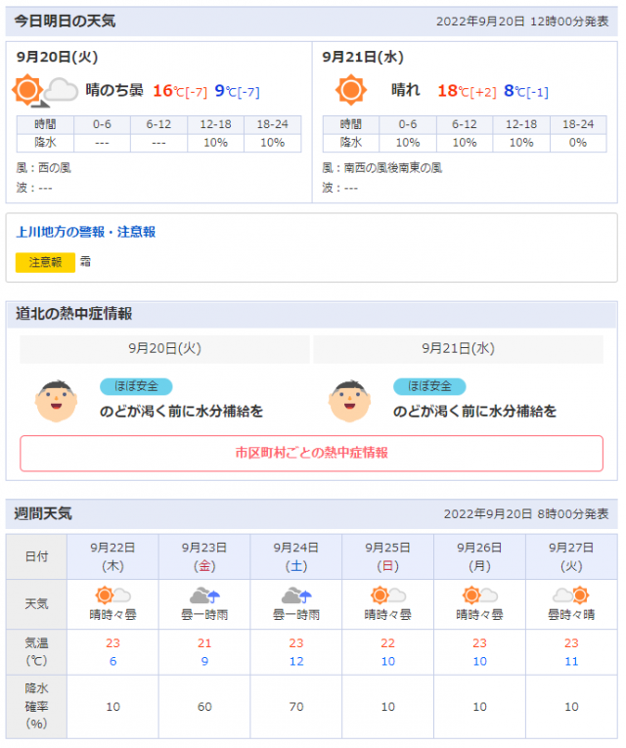Click the sunny-then-cloudy icon for 9月20日
The width and height of the screenshot is (626, 748).
tap(46, 91)
